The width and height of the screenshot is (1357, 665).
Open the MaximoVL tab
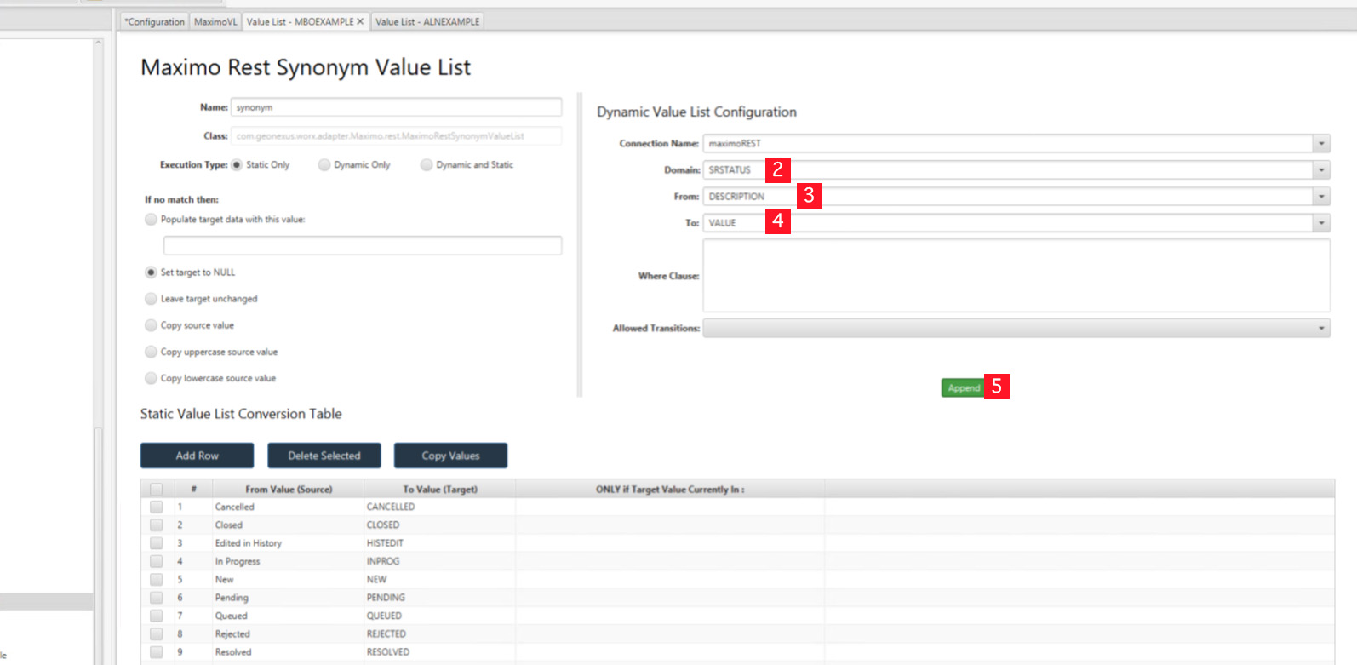215,21
